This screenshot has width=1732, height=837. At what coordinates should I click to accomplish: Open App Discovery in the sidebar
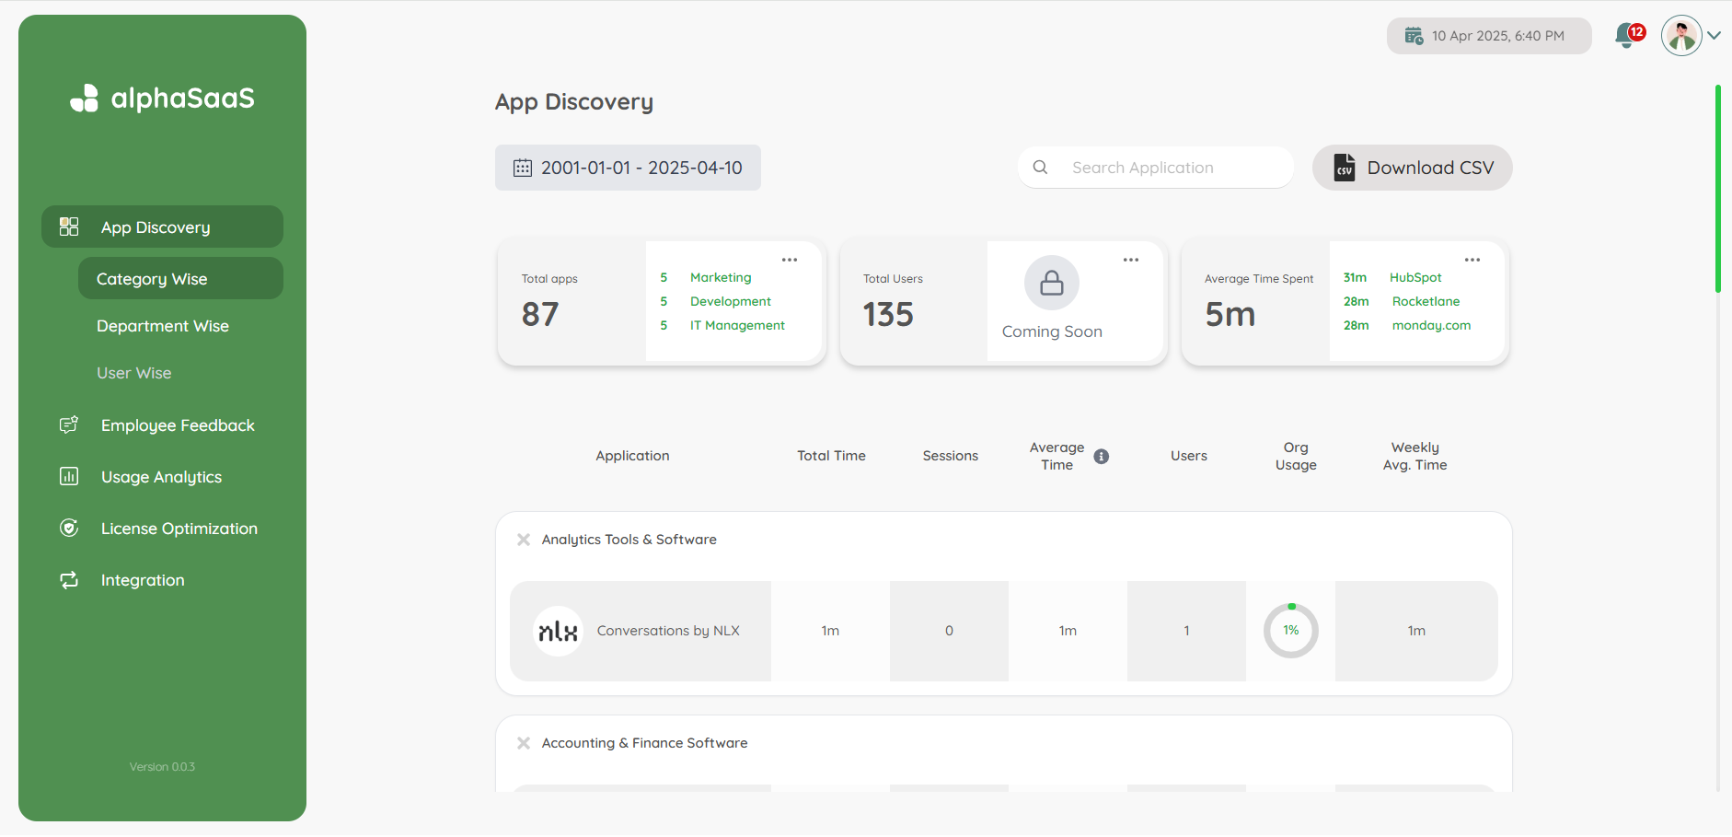(162, 227)
